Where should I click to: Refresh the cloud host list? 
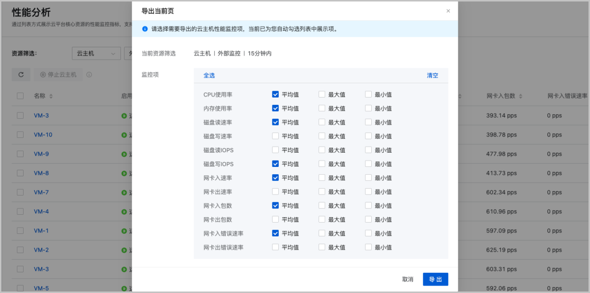coord(20,74)
